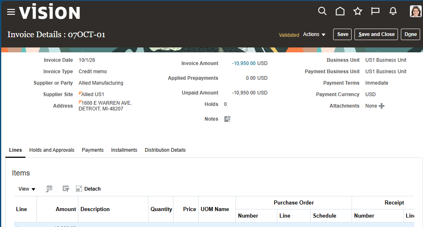Click the Credit memo invoice type value

tap(93, 72)
